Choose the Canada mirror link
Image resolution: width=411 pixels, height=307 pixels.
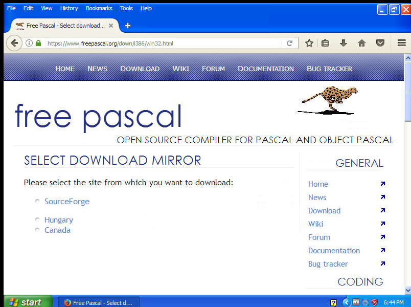tap(57, 230)
